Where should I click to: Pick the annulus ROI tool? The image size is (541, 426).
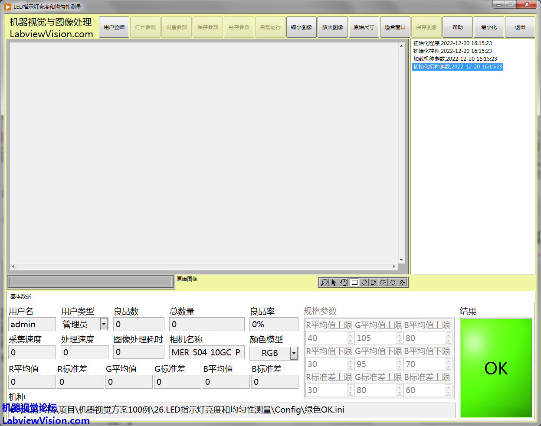pos(403,283)
